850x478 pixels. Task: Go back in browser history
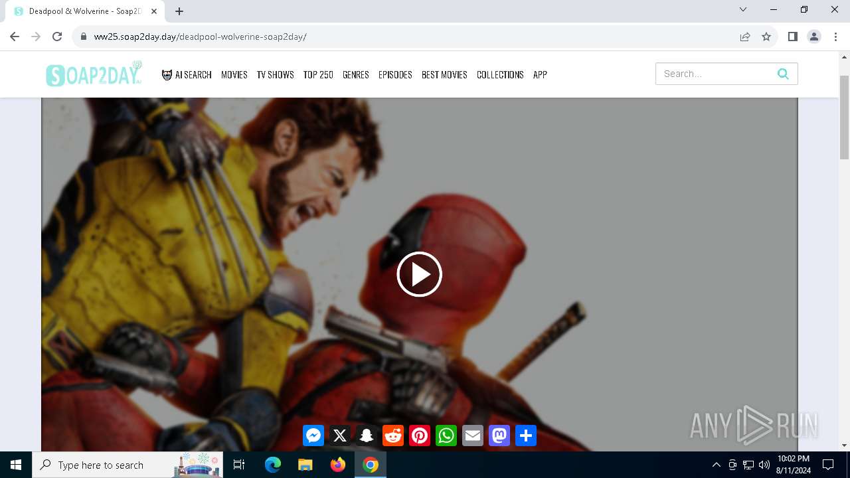(15, 37)
